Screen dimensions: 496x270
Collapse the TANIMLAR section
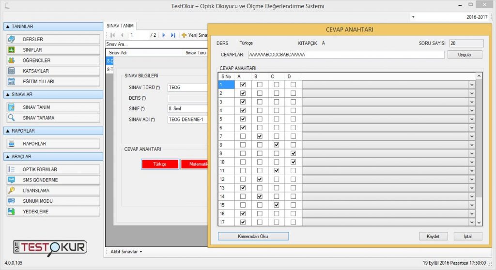[53, 26]
